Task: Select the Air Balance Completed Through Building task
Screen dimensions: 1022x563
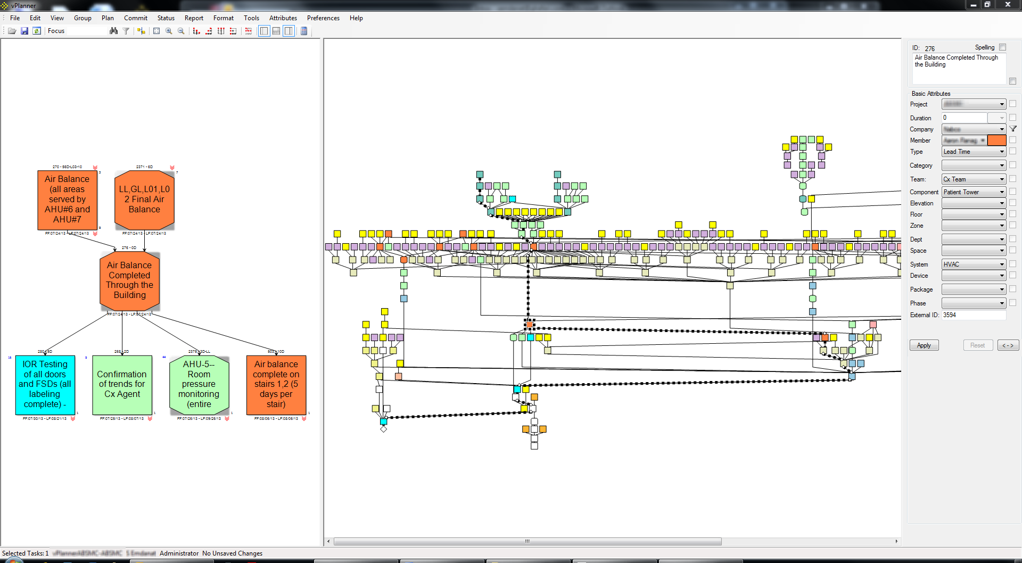Action: pos(129,280)
